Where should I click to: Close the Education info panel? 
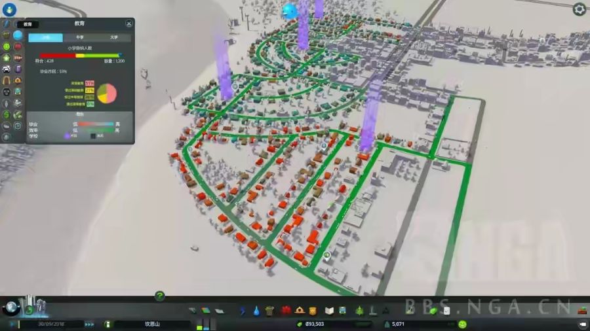129,24
